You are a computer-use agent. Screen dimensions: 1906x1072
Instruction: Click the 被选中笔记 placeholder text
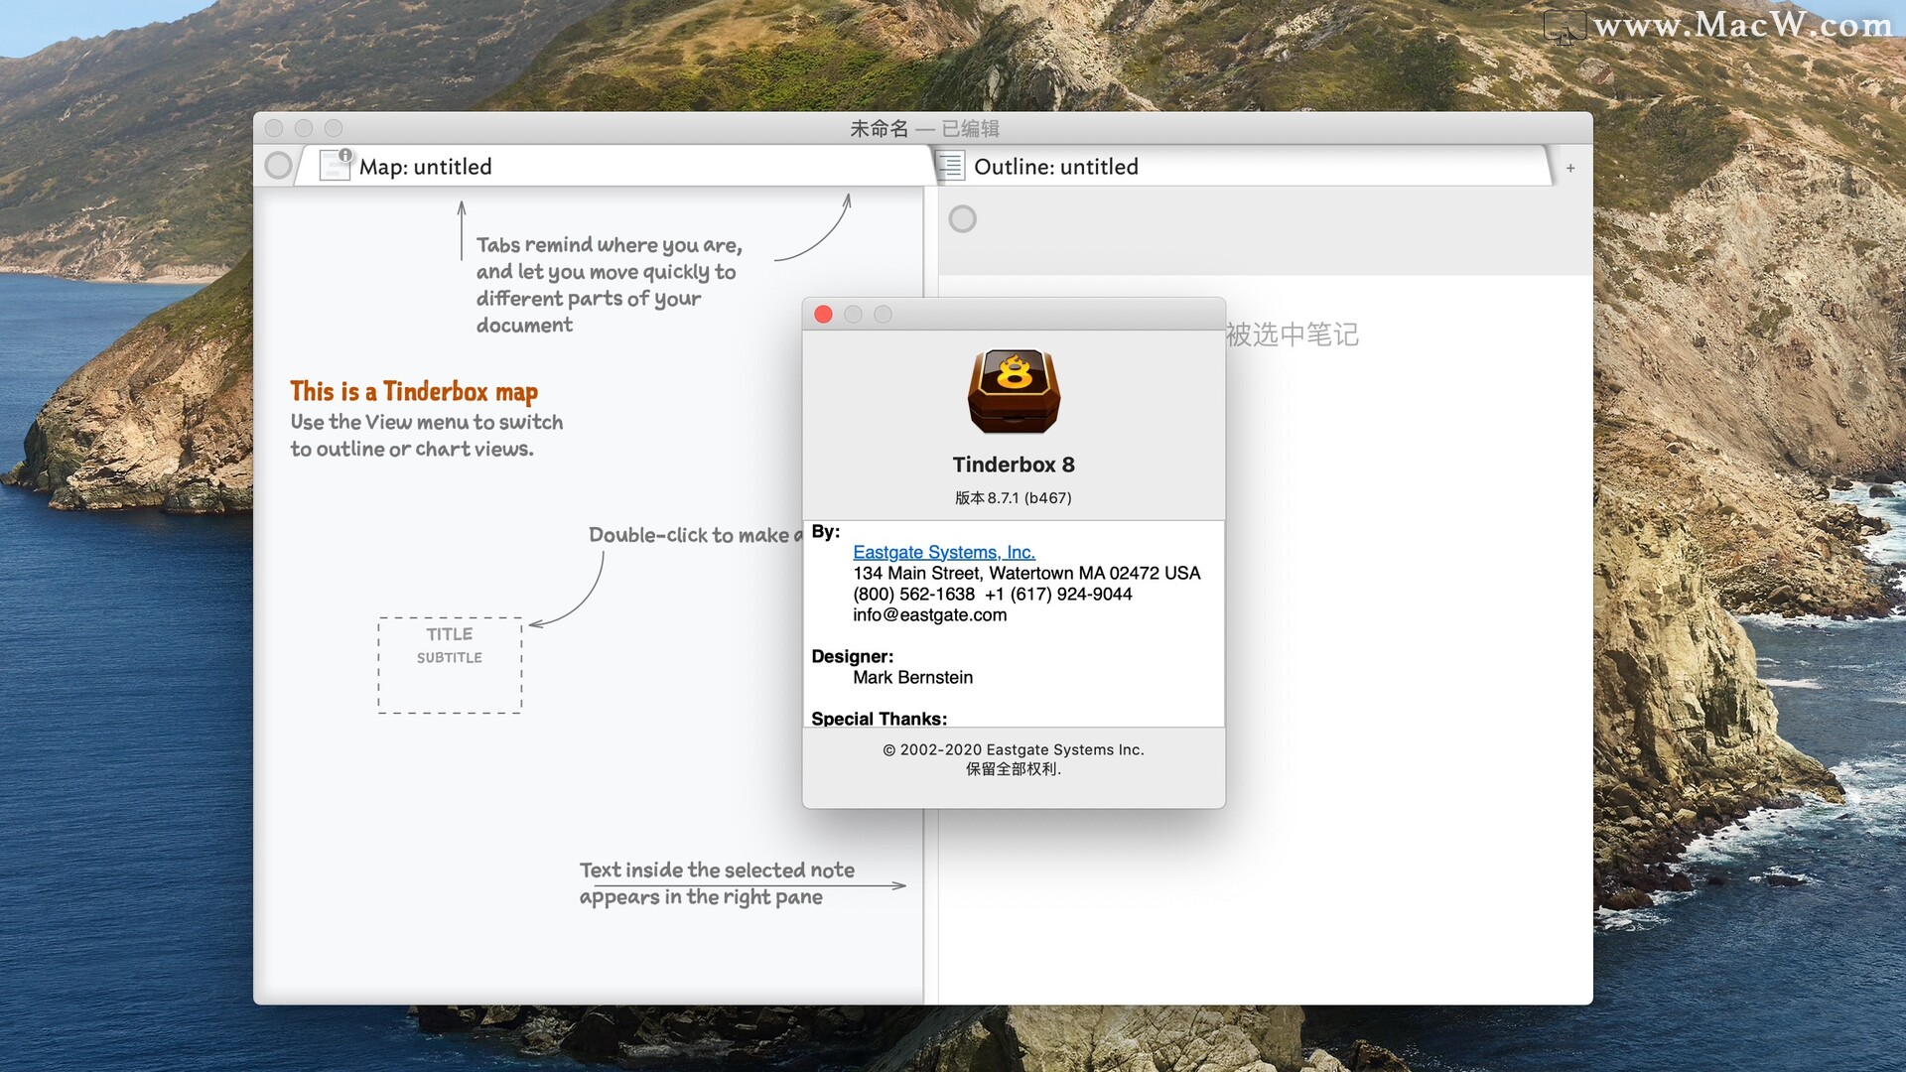(1292, 335)
